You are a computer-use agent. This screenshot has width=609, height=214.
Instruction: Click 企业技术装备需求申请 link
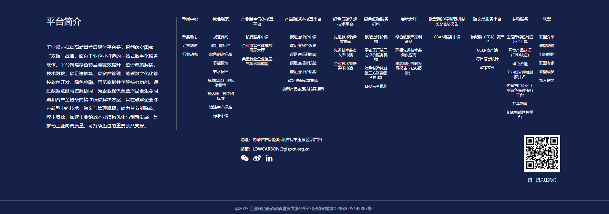[345, 66]
